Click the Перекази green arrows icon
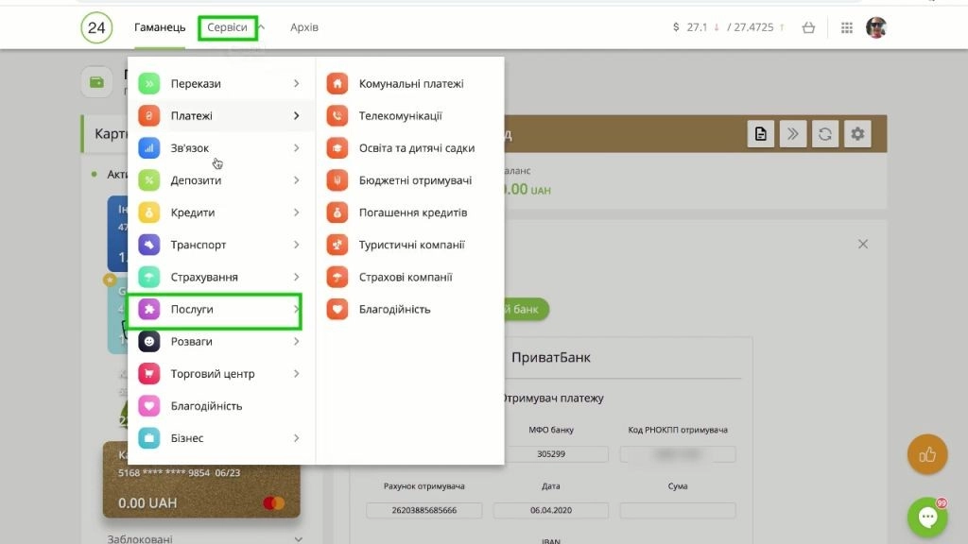968x544 pixels. (x=148, y=83)
